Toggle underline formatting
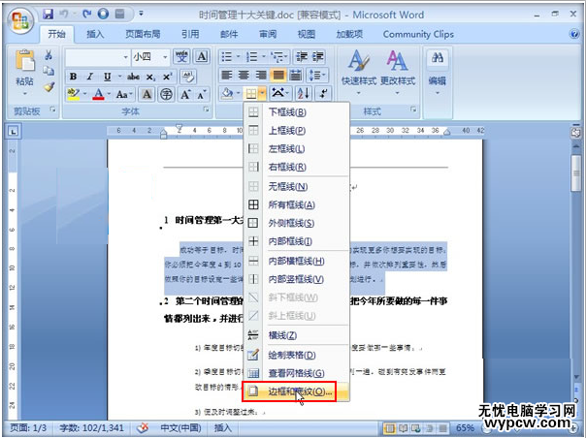Image resolution: width=586 pixels, height=438 pixels. point(108,77)
